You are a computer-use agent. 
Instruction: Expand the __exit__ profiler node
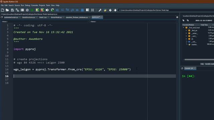pyautogui.click(x=186, y=36)
